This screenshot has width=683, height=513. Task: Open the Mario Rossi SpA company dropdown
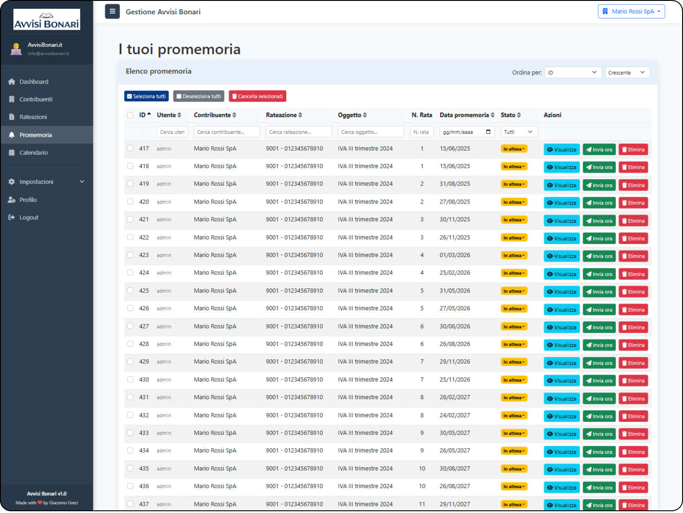(631, 12)
